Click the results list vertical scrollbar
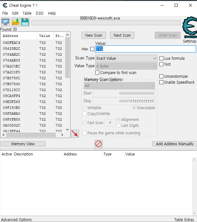The image size is (197, 222). [x=67, y=58]
